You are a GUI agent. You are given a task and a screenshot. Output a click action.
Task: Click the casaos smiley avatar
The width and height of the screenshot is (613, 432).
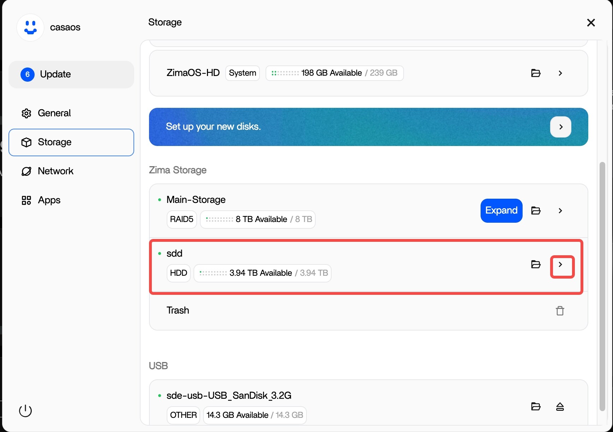[x=30, y=28]
